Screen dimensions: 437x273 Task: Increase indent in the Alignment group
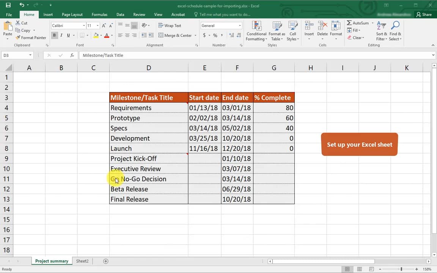151,35
